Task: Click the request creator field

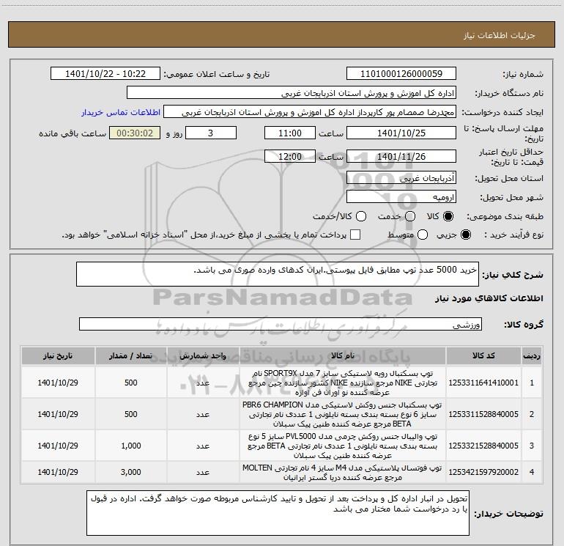Action: tap(310, 112)
